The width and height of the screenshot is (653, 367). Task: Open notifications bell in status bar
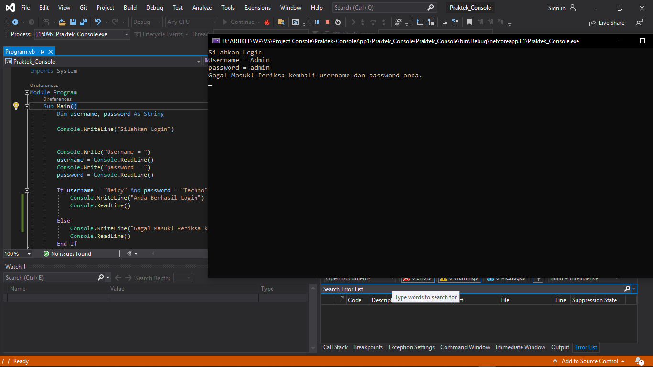click(x=639, y=361)
